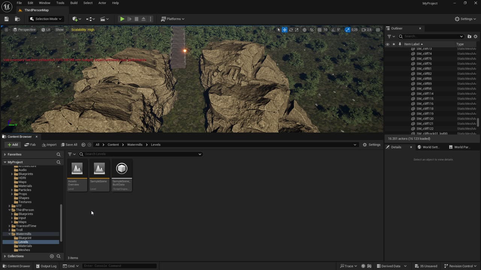Click the Eject from player icon
The width and height of the screenshot is (481, 270).
(144, 19)
